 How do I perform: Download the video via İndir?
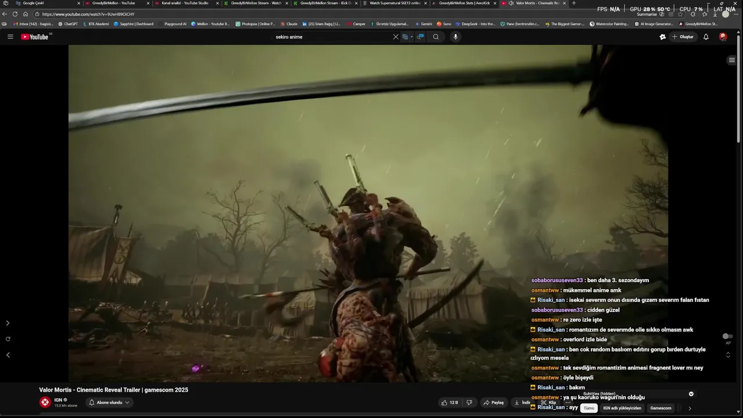[522, 402]
